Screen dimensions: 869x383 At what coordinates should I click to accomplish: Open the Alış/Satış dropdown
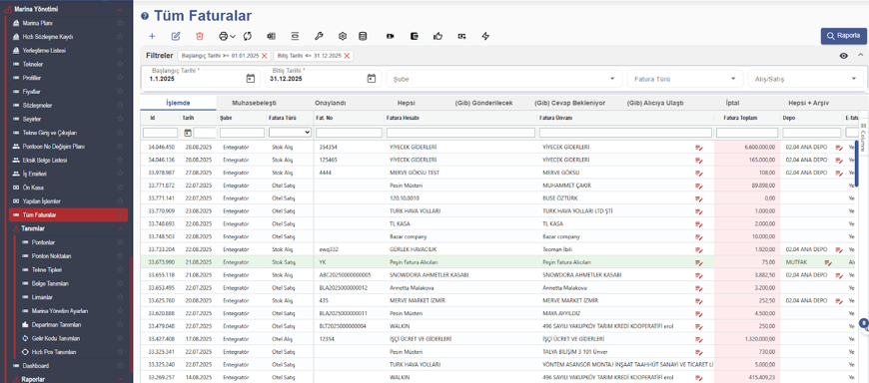click(x=805, y=79)
